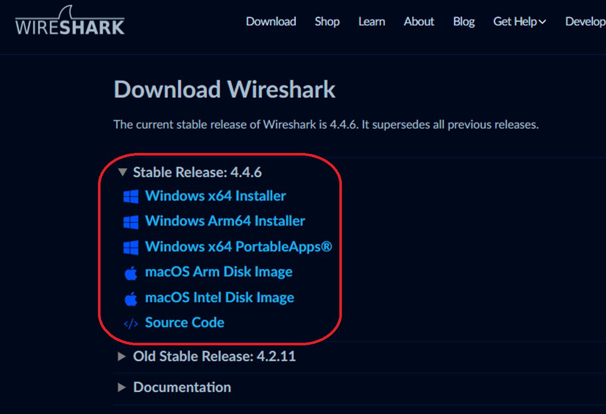Click Apple icon beside macOS Intel Disk Image

[x=131, y=299]
